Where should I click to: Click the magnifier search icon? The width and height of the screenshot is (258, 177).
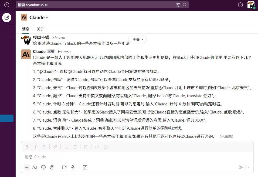click(x=185, y=5)
